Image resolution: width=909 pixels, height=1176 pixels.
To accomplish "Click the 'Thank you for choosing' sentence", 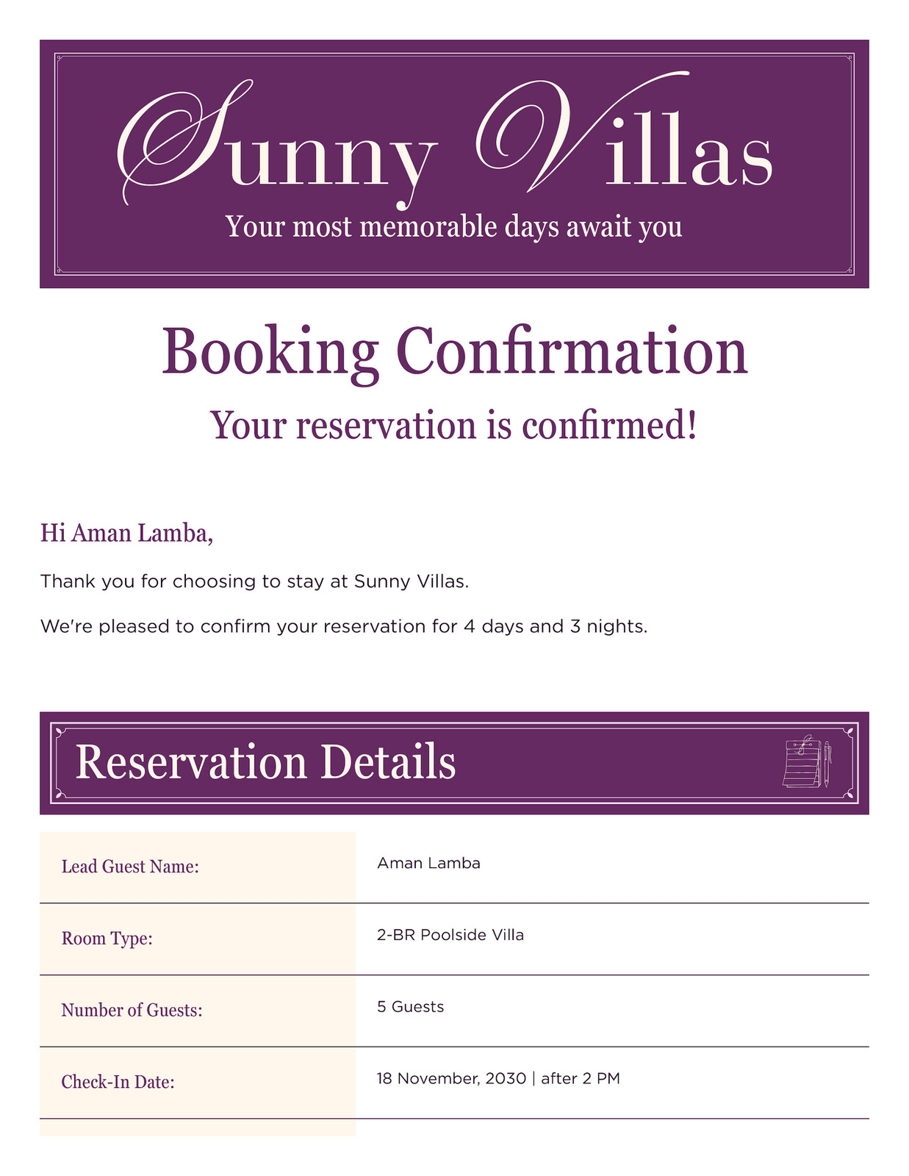I will 254,581.
